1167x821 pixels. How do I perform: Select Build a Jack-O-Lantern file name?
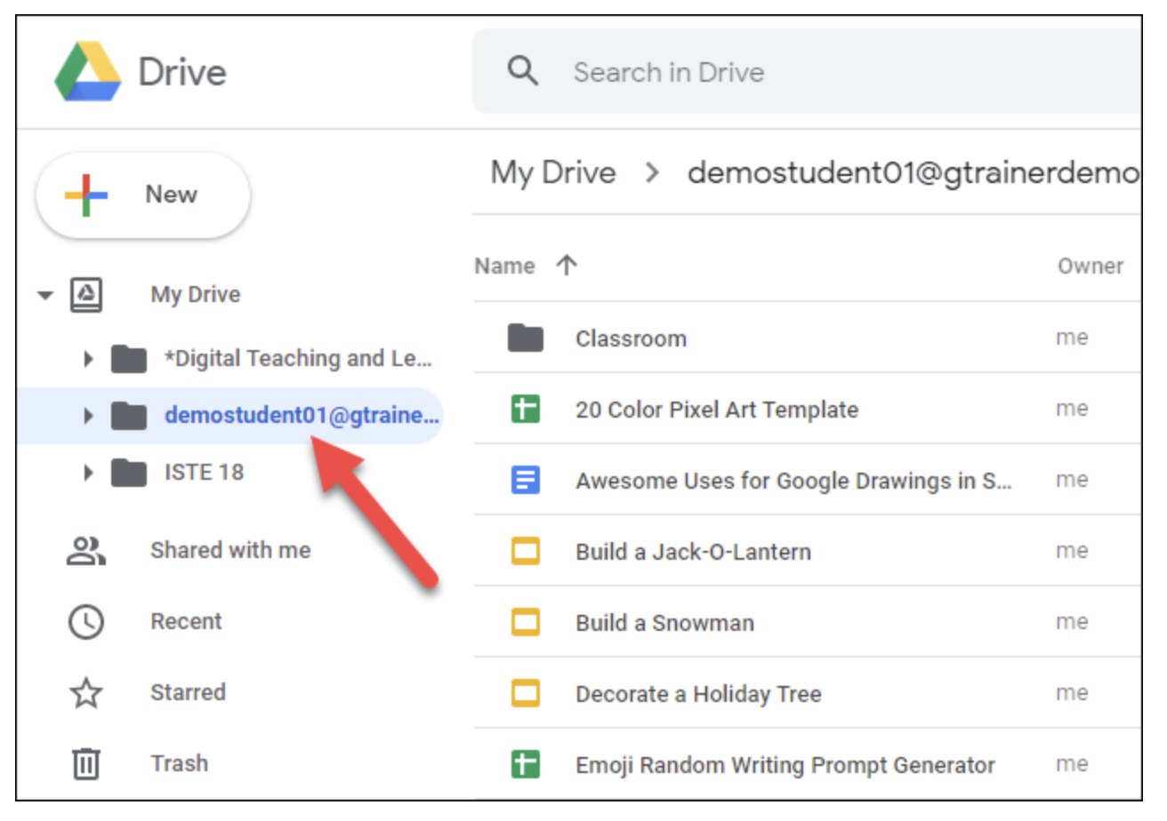coord(694,552)
